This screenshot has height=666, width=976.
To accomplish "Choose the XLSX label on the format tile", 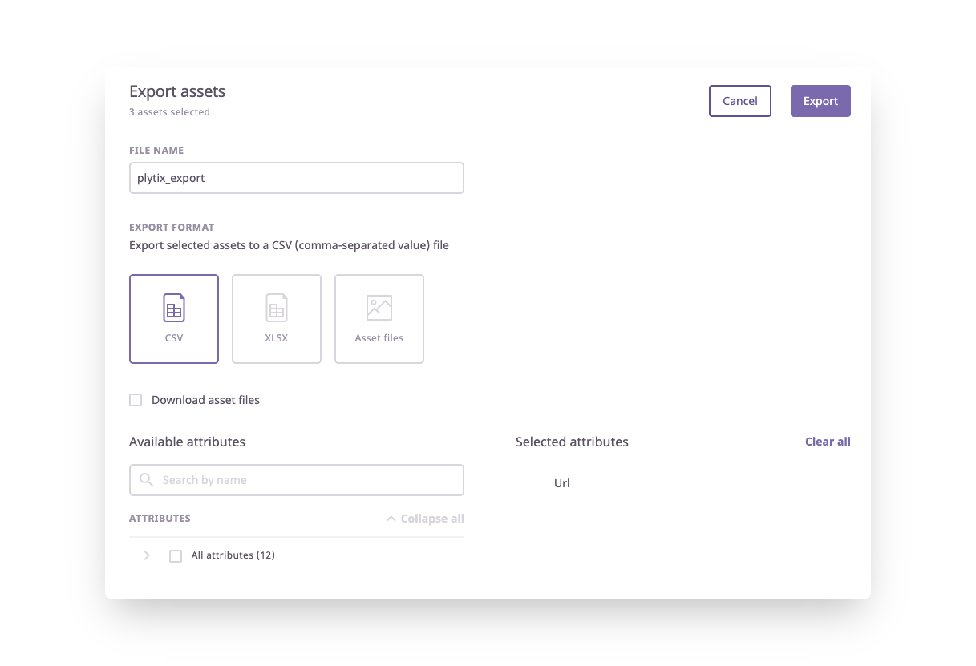I will click(x=277, y=338).
